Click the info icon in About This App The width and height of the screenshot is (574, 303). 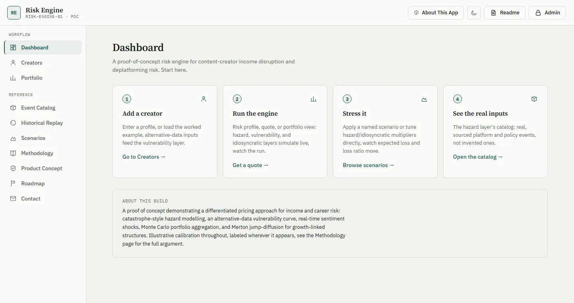point(417,13)
